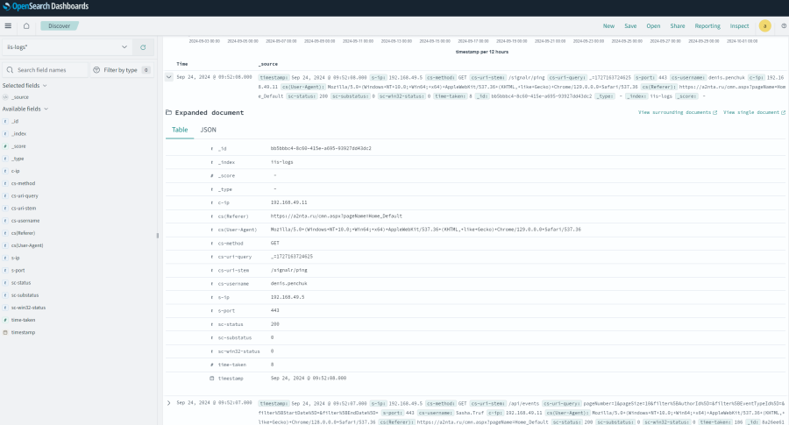Select _index field in sidebar

click(x=19, y=134)
